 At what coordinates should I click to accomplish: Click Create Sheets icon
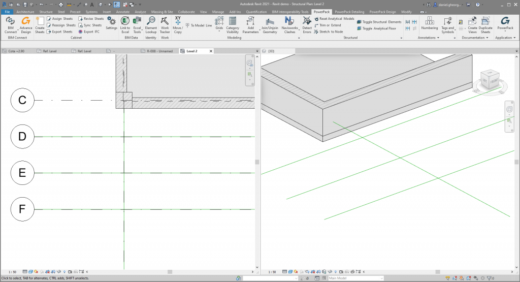coord(40,22)
